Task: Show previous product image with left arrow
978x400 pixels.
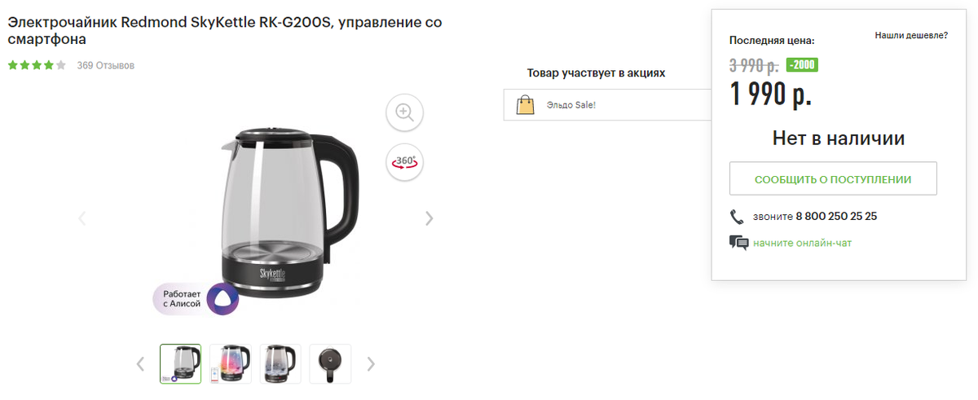Action: click(x=82, y=218)
